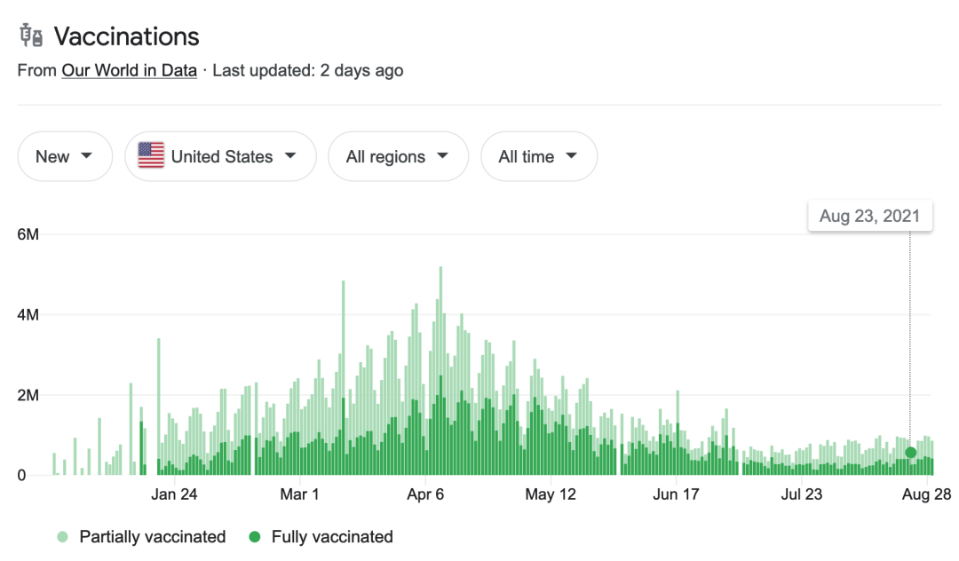This screenshot has width=959, height=561.
Task: Click the Fully vaccinated legend label
Action: [x=332, y=537]
